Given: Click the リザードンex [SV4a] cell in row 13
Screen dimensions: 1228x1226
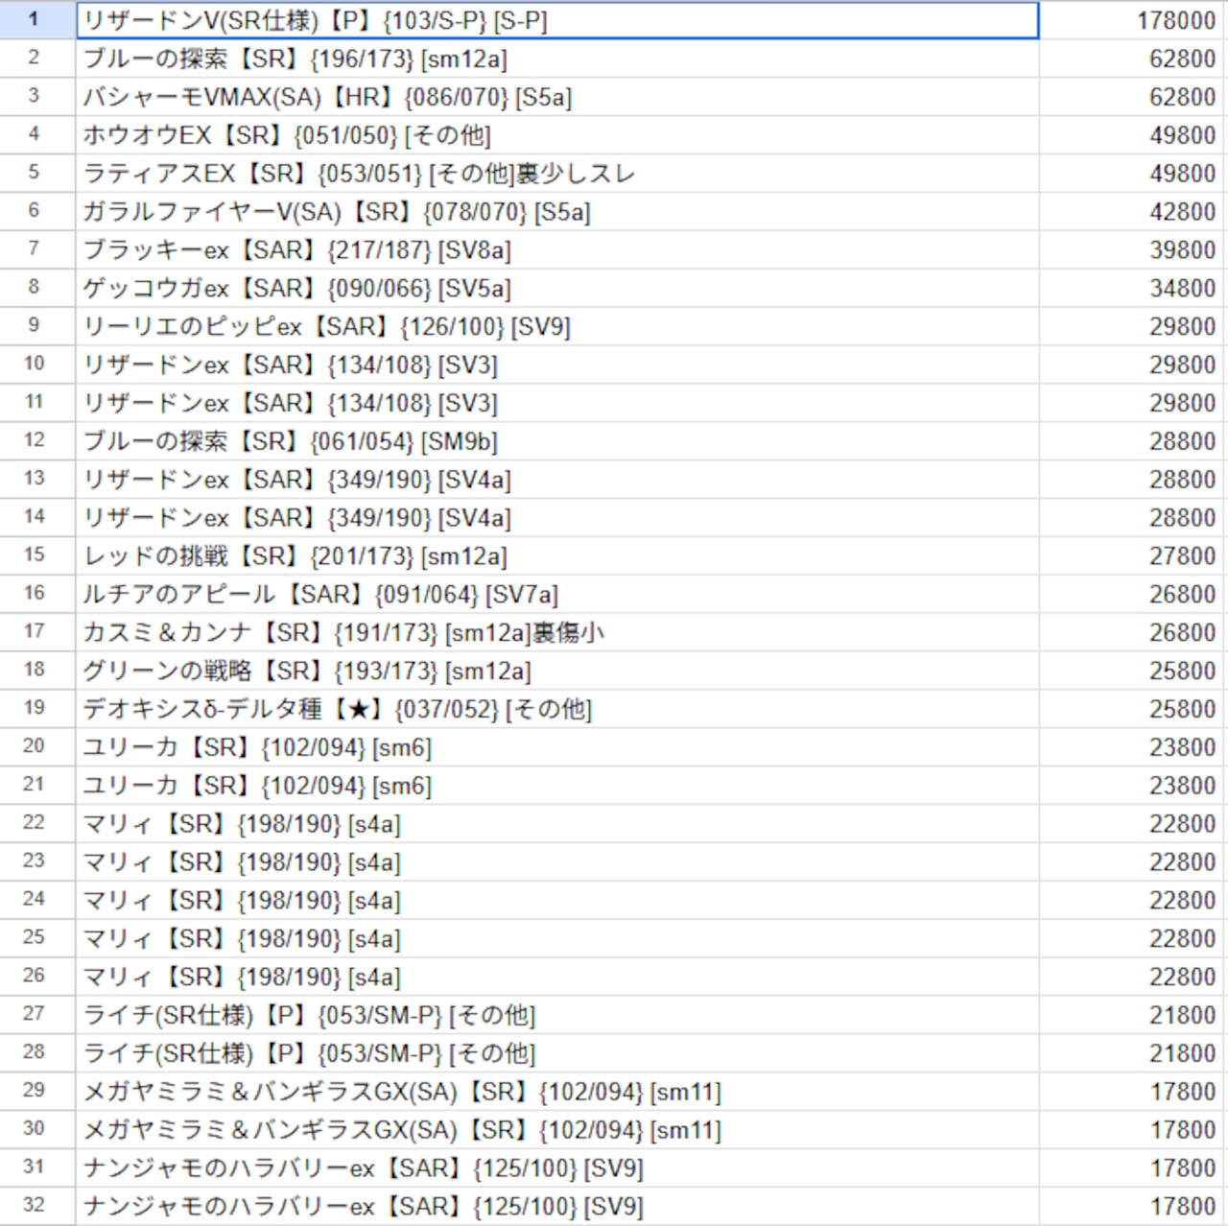Looking at the screenshot, I should 557,480.
